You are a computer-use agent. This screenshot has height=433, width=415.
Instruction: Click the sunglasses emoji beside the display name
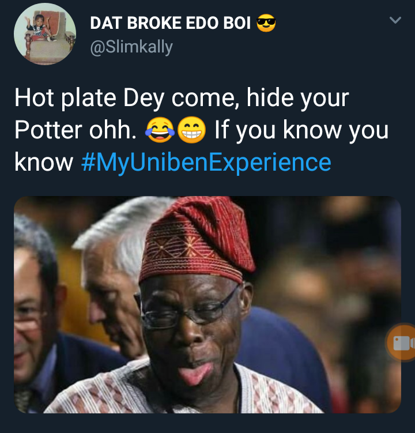pos(266,23)
